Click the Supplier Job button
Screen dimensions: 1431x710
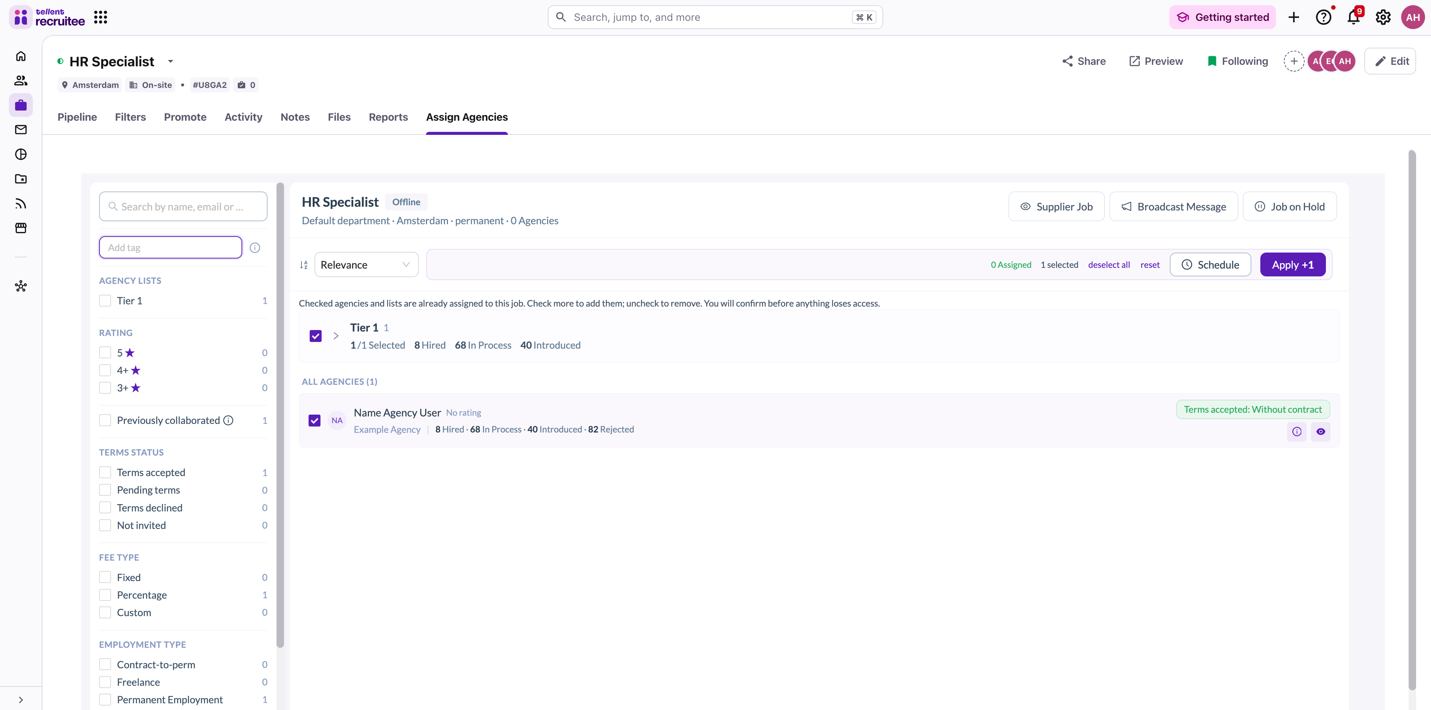pyautogui.click(x=1056, y=206)
